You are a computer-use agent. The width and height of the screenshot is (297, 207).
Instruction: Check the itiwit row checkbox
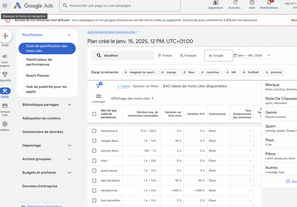click(x=94, y=161)
